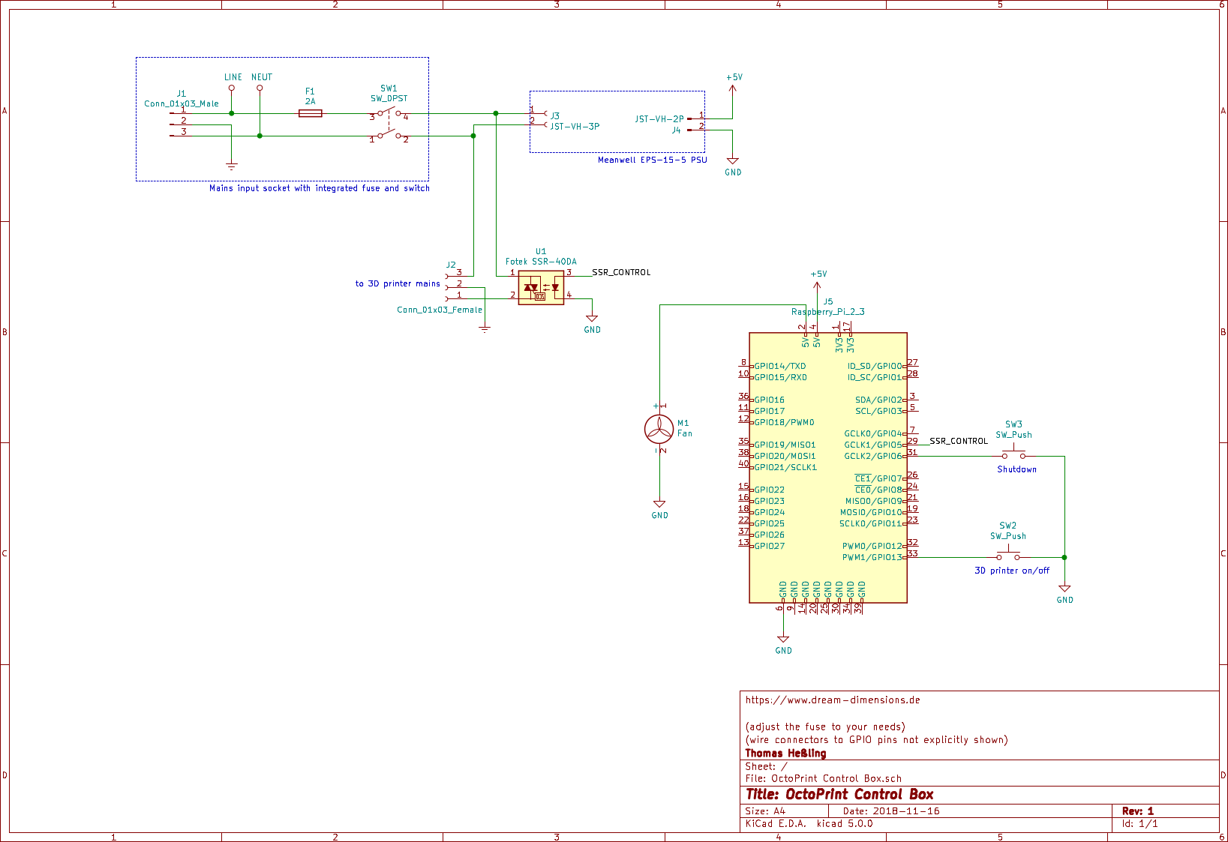1228x842 pixels.
Task: Click the Rev: 1 field
Action: pyautogui.click(x=1138, y=811)
